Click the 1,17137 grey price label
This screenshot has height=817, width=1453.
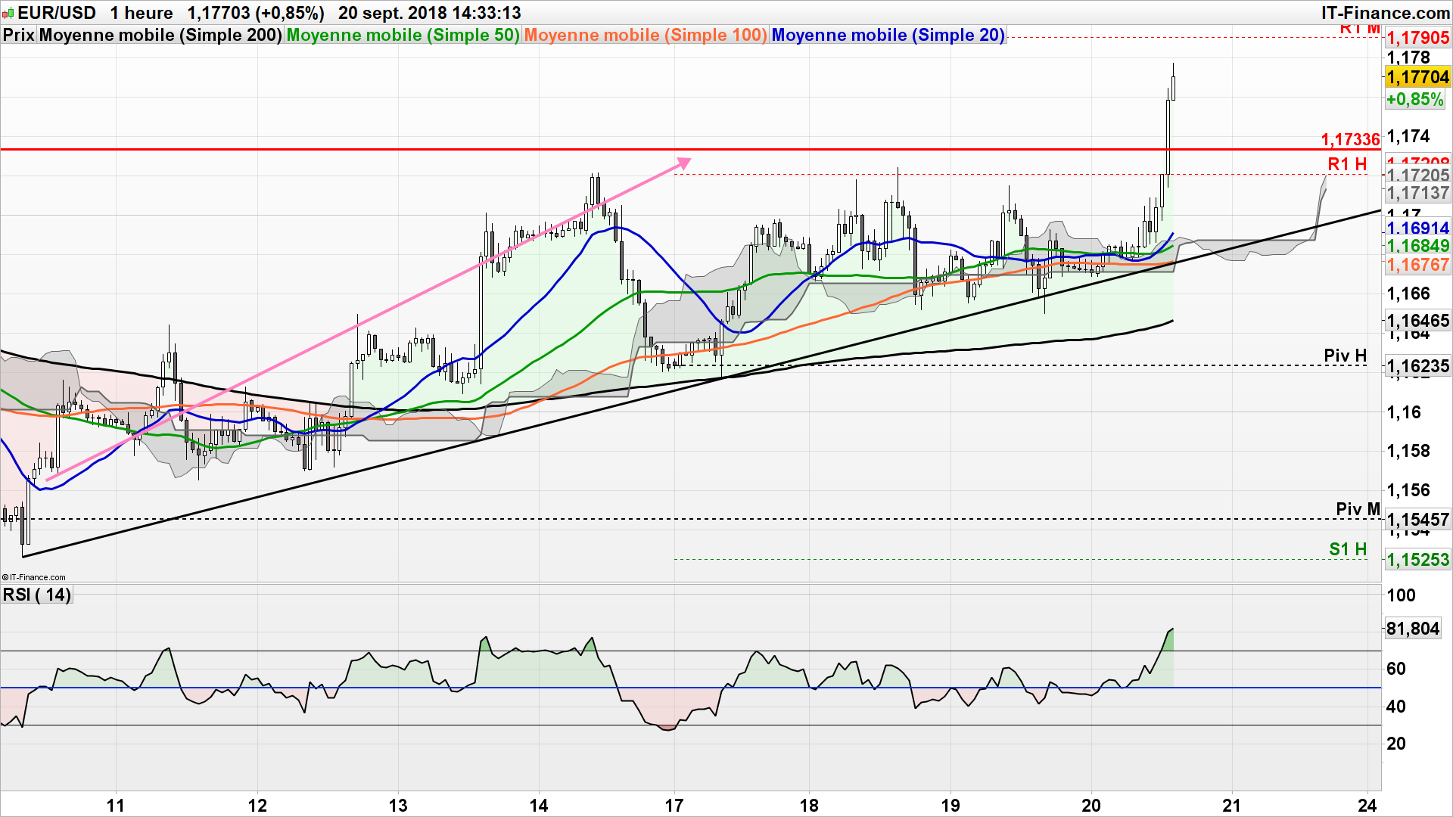1418,194
